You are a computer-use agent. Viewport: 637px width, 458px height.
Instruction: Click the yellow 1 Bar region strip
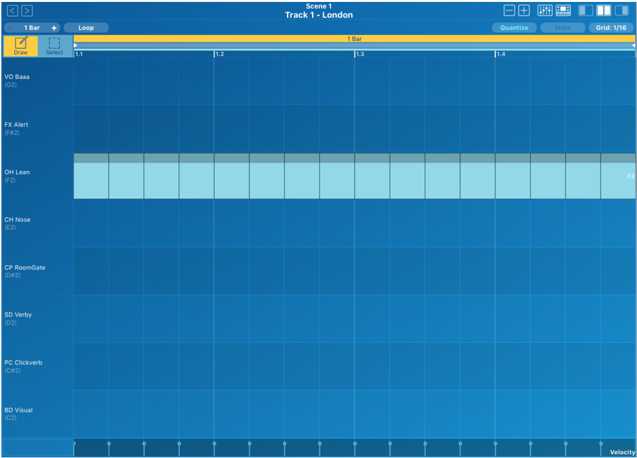[x=355, y=39]
